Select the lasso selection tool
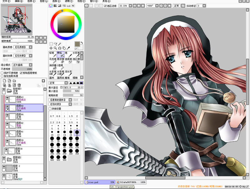250x189 pixels. (55, 44)
